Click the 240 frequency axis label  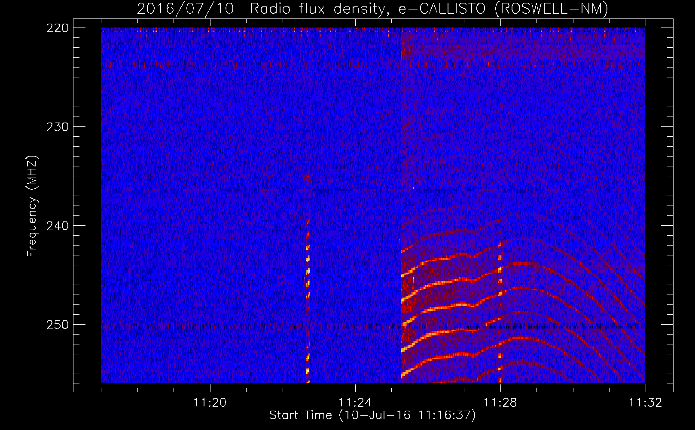[57, 226]
